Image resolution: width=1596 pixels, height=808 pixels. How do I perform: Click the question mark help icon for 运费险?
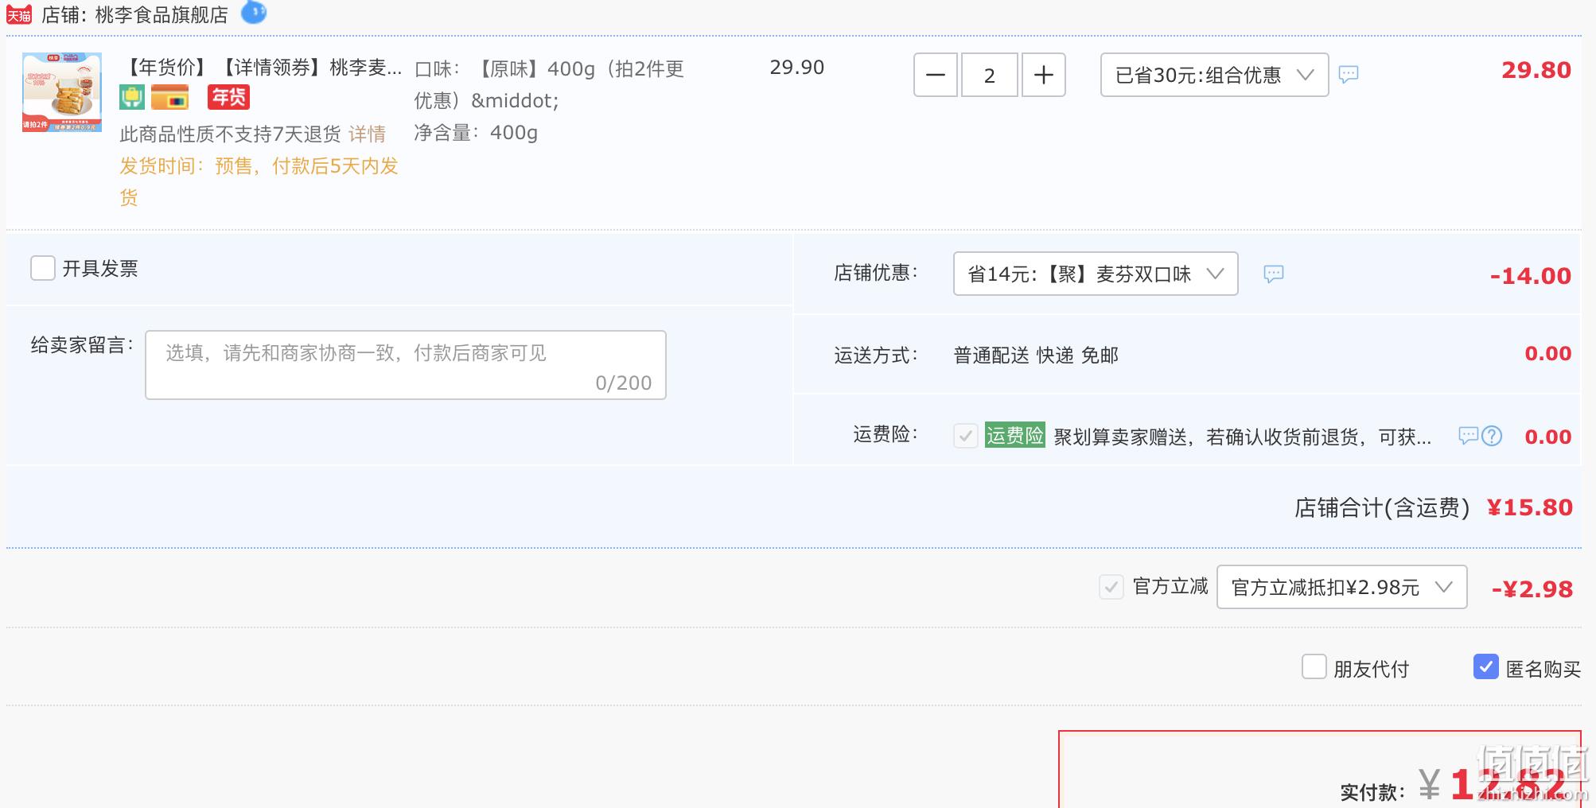(1492, 436)
